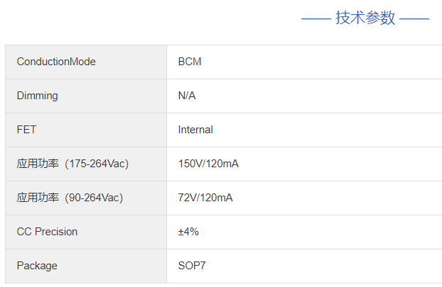Click the SOP7 package value
Screen dimensions: 442x287
[x=192, y=266]
